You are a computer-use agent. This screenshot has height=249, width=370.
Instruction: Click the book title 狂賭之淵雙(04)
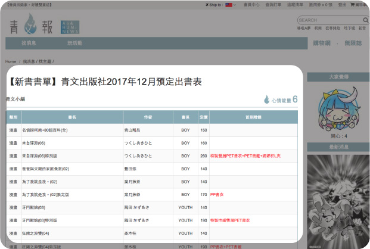[x=36, y=234]
